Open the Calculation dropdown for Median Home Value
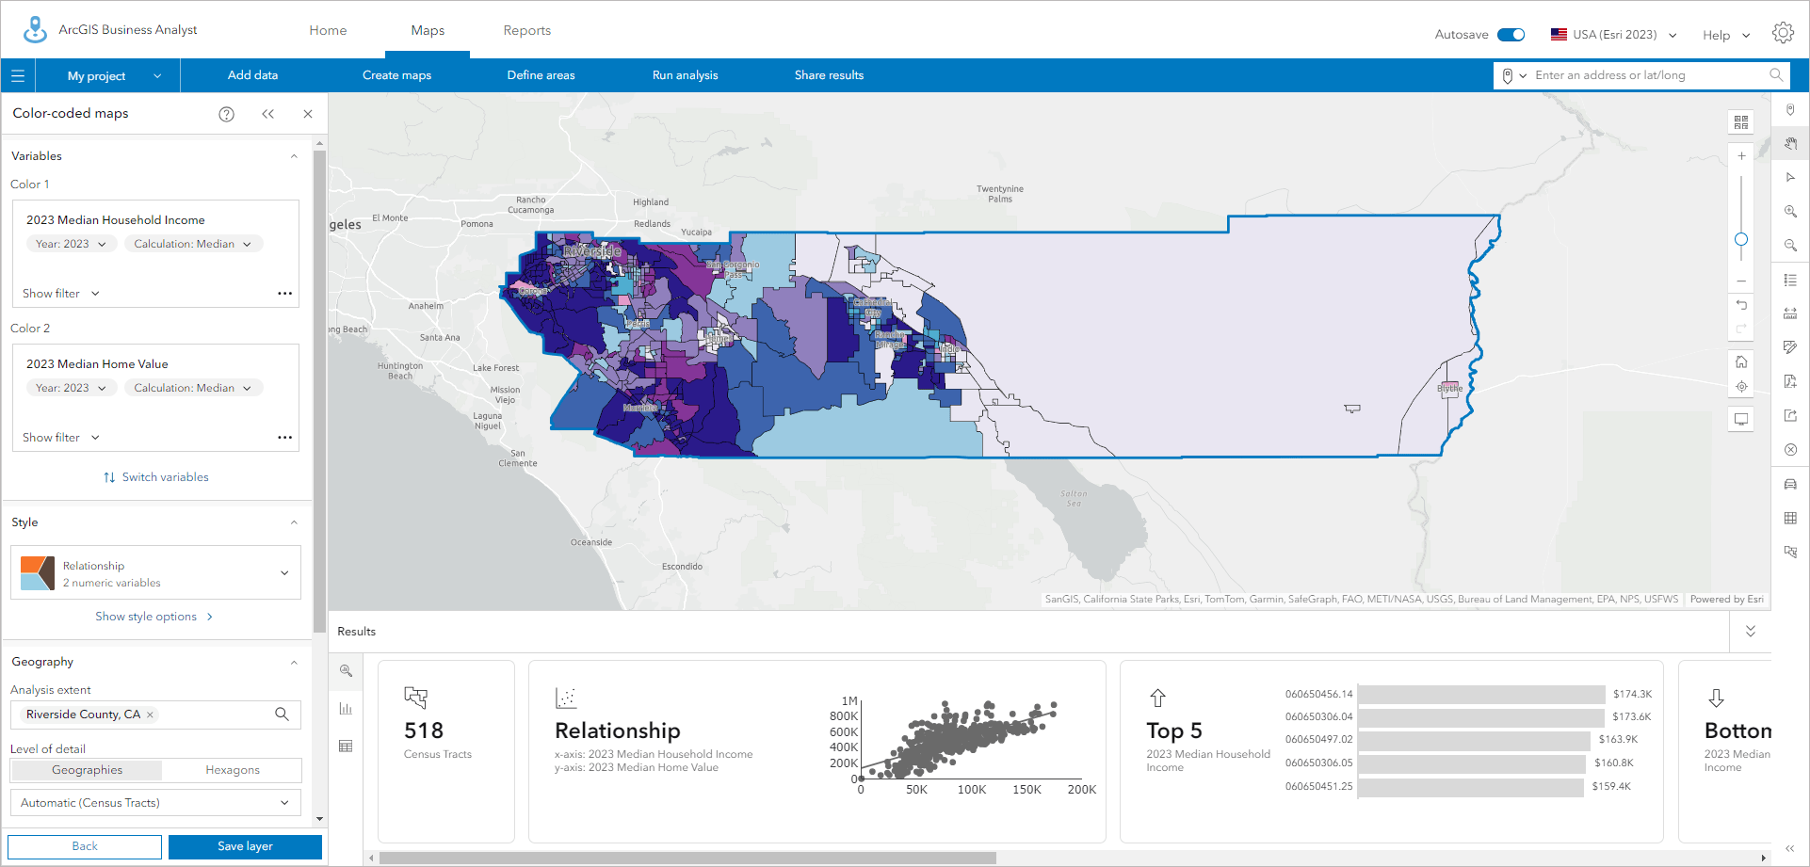1810x867 pixels. click(192, 387)
